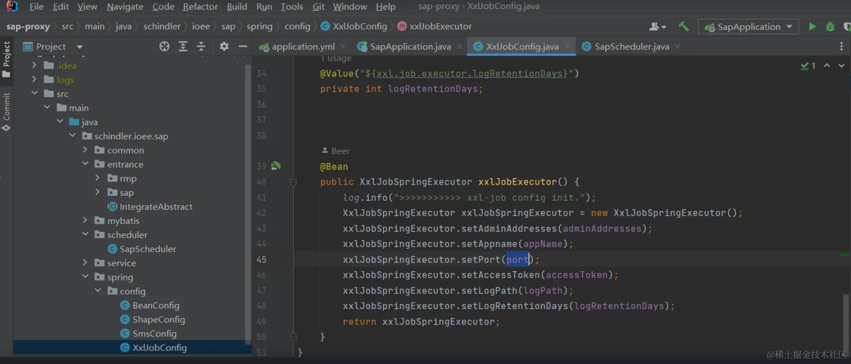This screenshot has width=851, height=364.
Task: Go to next highlighted problem arrow
Action: [841, 66]
